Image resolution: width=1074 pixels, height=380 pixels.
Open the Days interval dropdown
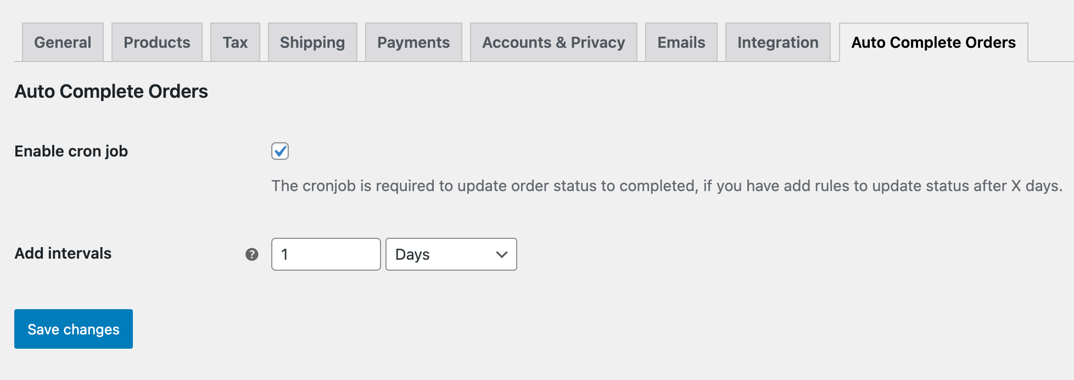pyautogui.click(x=450, y=254)
